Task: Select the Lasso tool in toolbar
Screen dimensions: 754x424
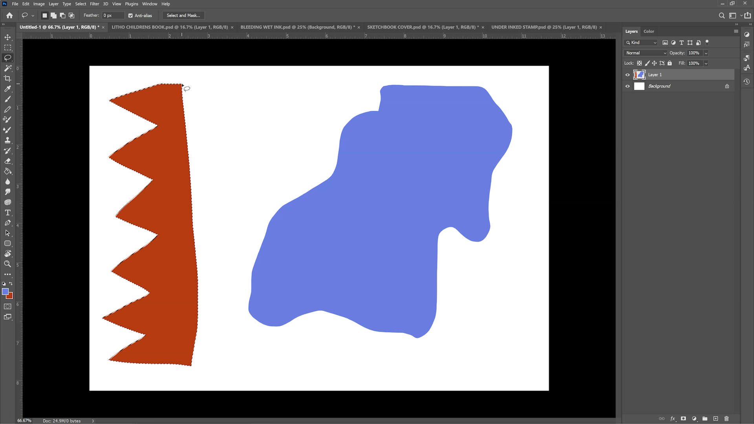Action: (x=7, y=58)
